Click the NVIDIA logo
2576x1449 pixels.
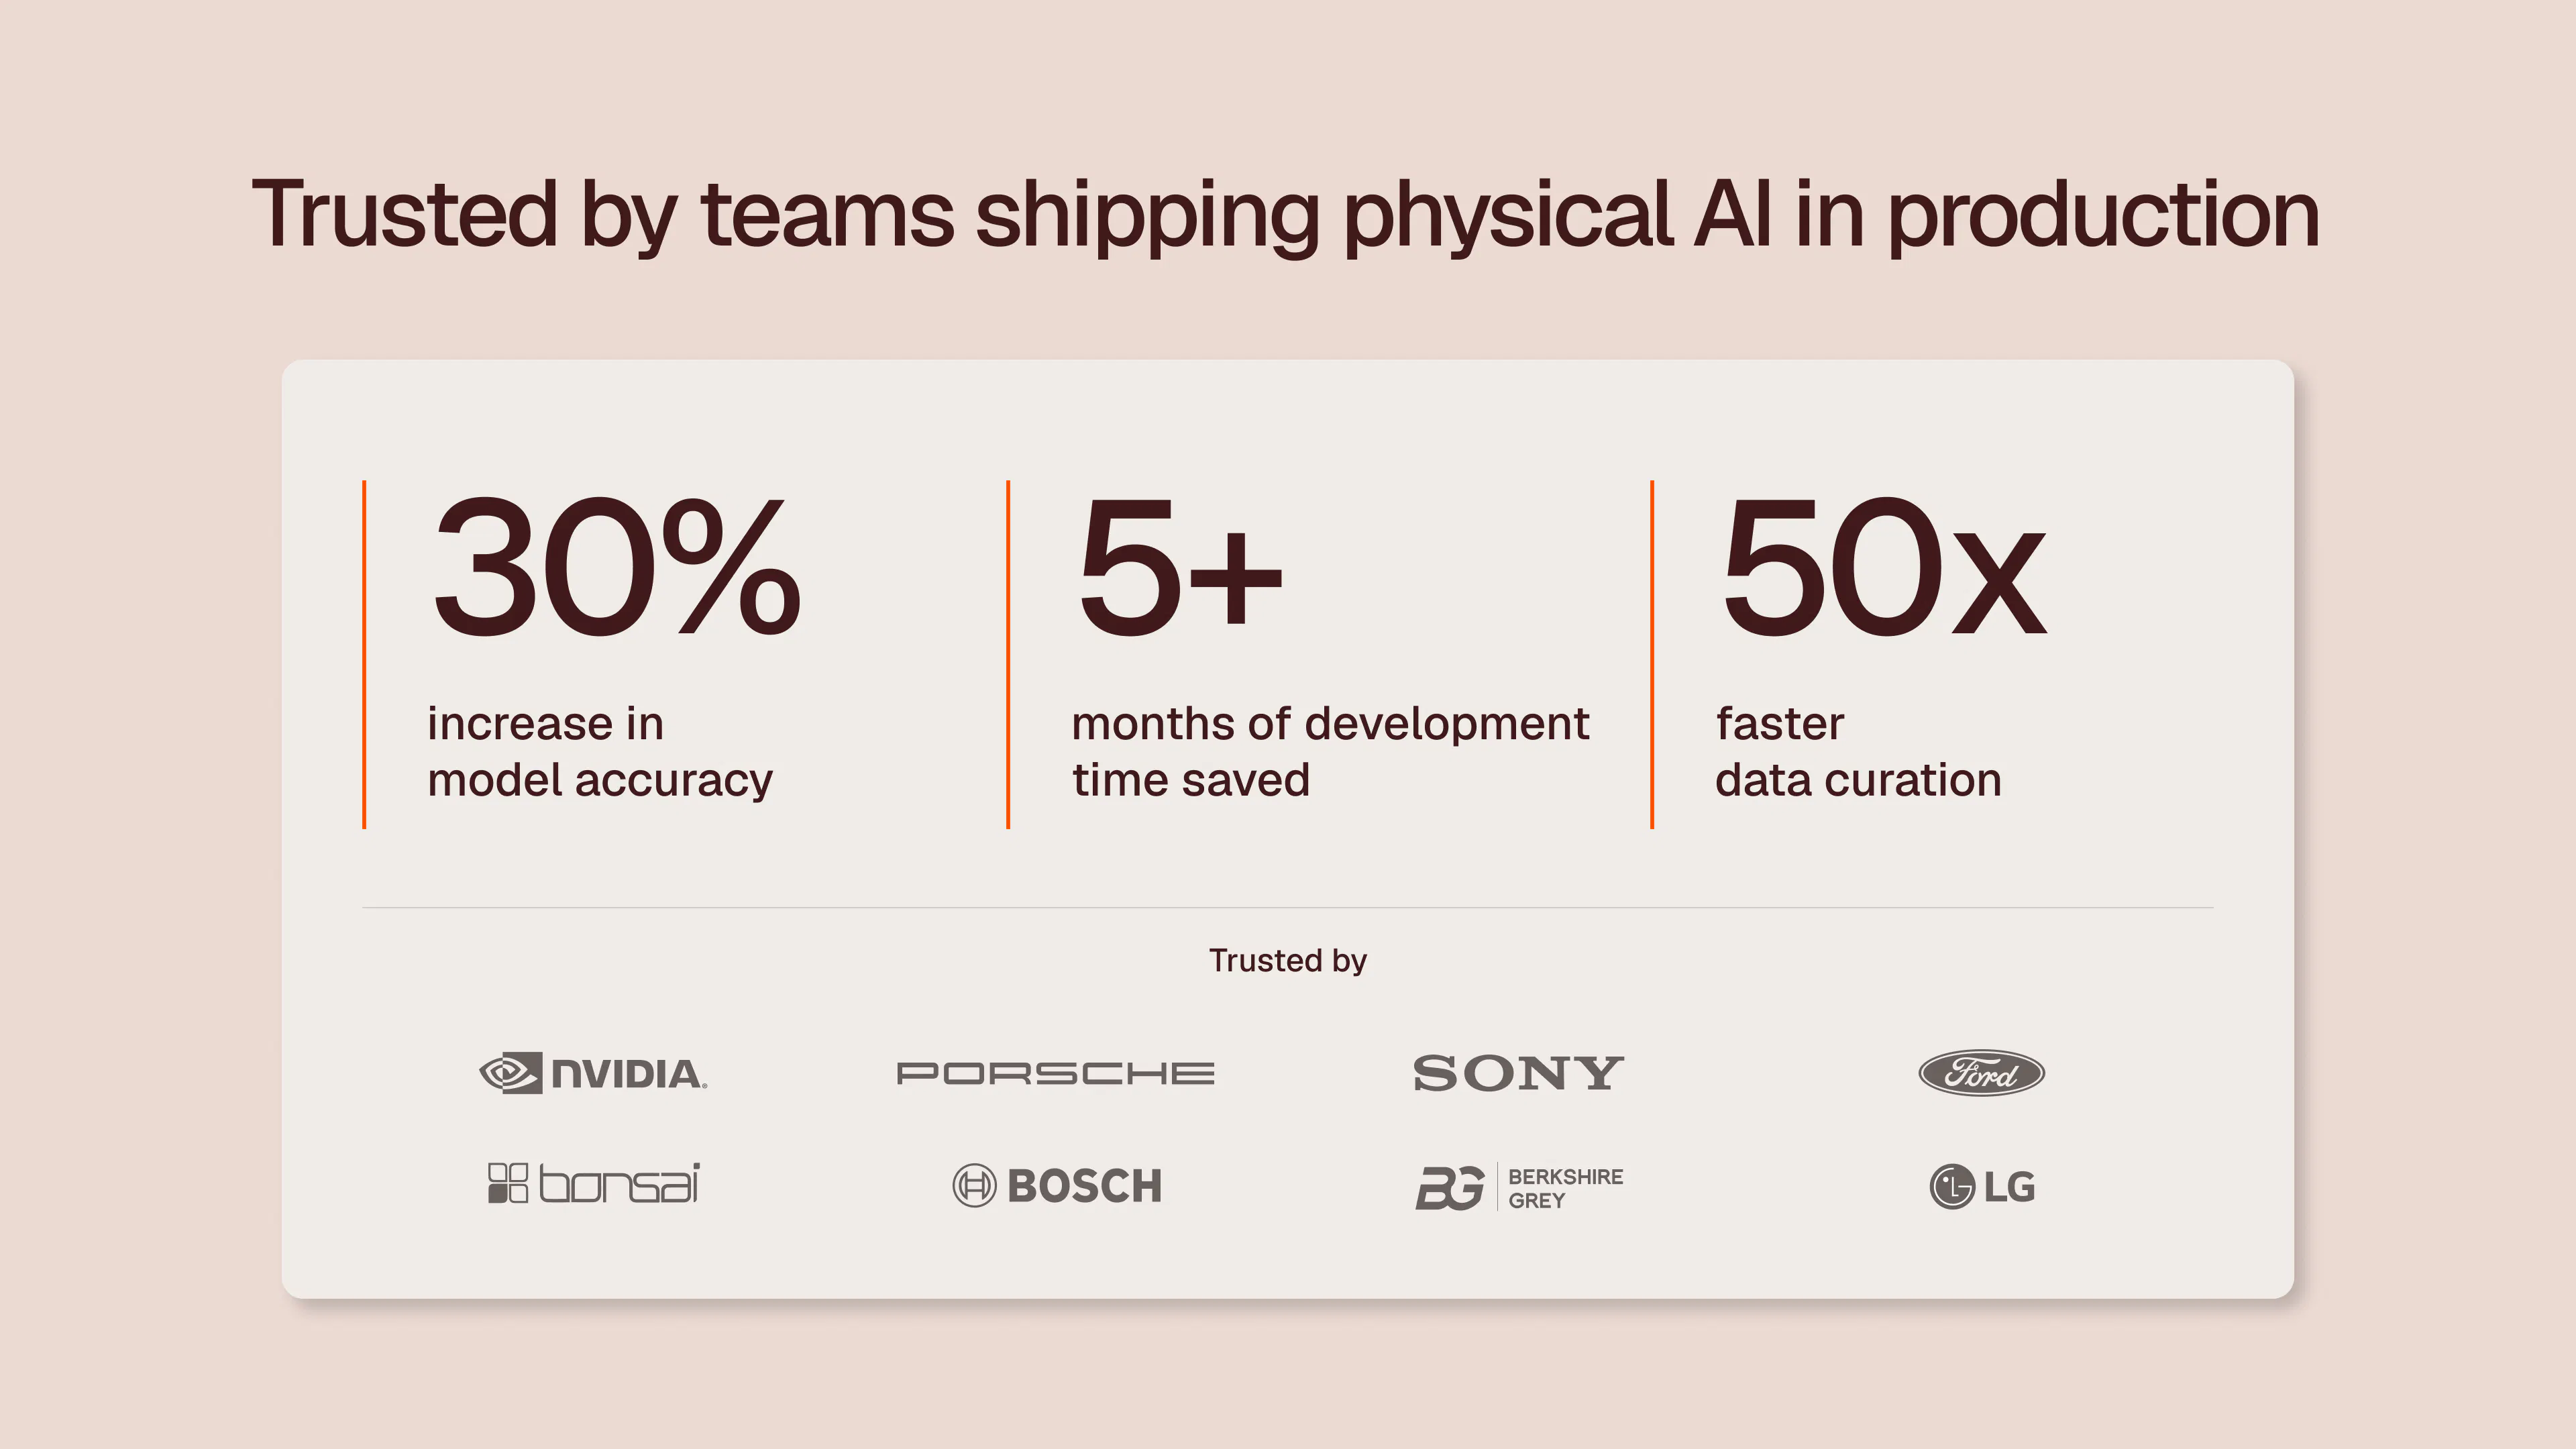pos(593,1073)
